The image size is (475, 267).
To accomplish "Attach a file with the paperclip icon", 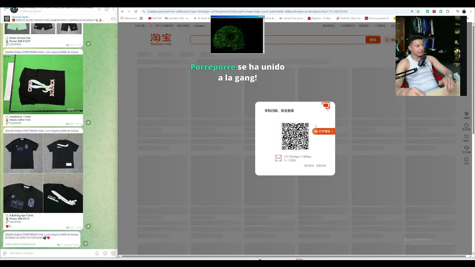I will tap(4, 253).
